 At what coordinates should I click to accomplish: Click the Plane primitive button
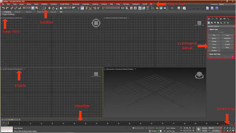coord(227,48)
